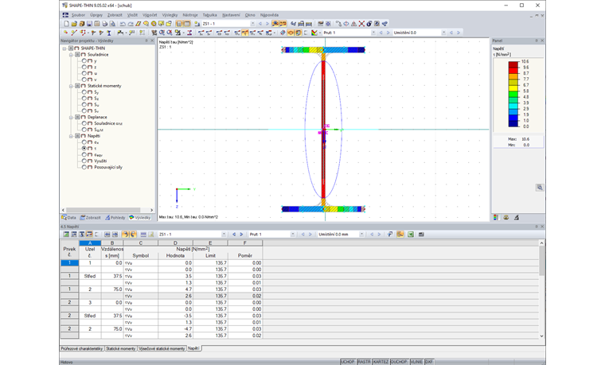Select the y coordinate radio button
This screenshot has height=365, width=605.
coord(84,60)
